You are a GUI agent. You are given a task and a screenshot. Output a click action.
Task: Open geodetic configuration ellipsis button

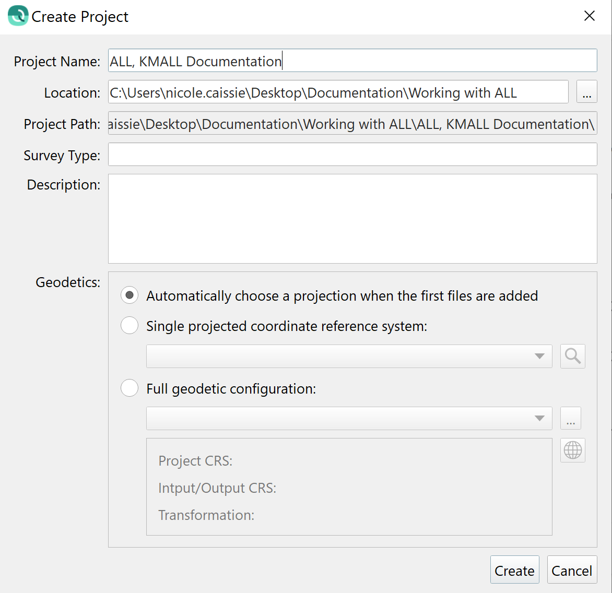point(570,419)
